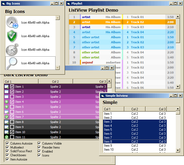Screen dimensions: 184x165
Task: Click the clock with sync arrows icon
Action: coord(12,23)
